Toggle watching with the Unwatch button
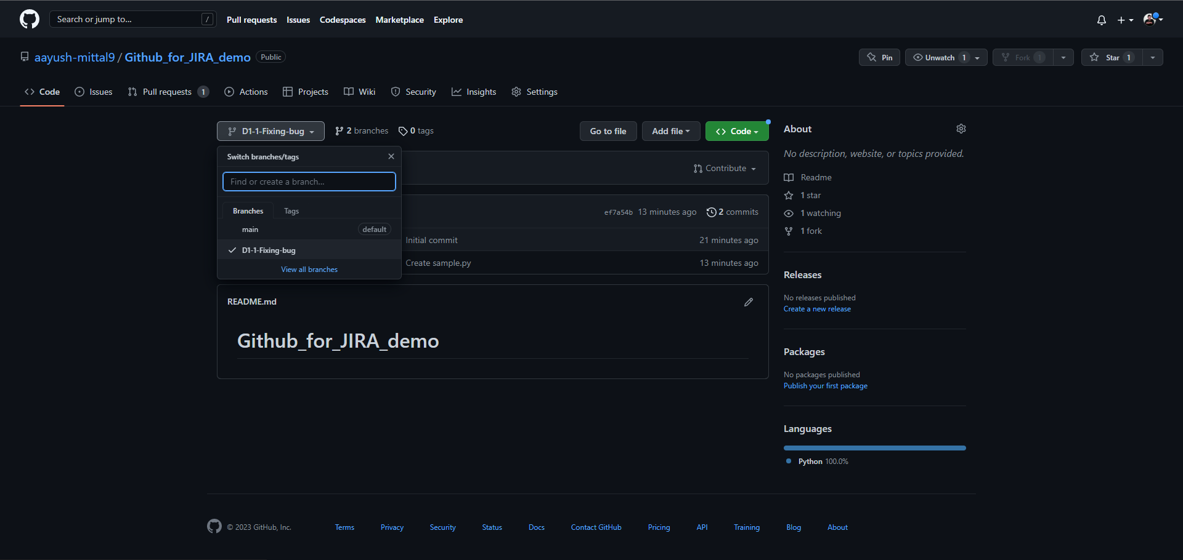Image resolution: width=1183 pixels, height=560 pixels. (938, 57)
